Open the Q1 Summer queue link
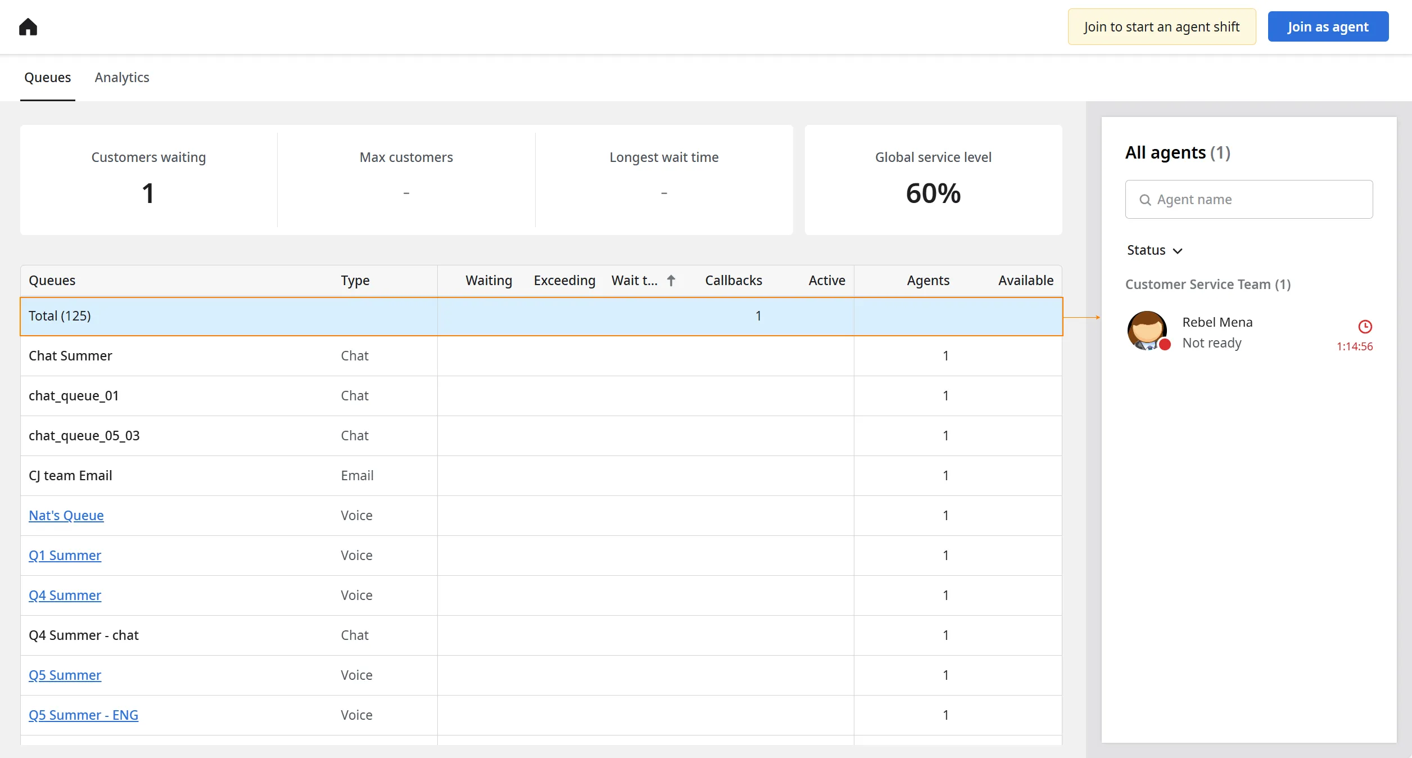Image resolution: width=1412 pixels, height=758 pixels. pos(65,556)
